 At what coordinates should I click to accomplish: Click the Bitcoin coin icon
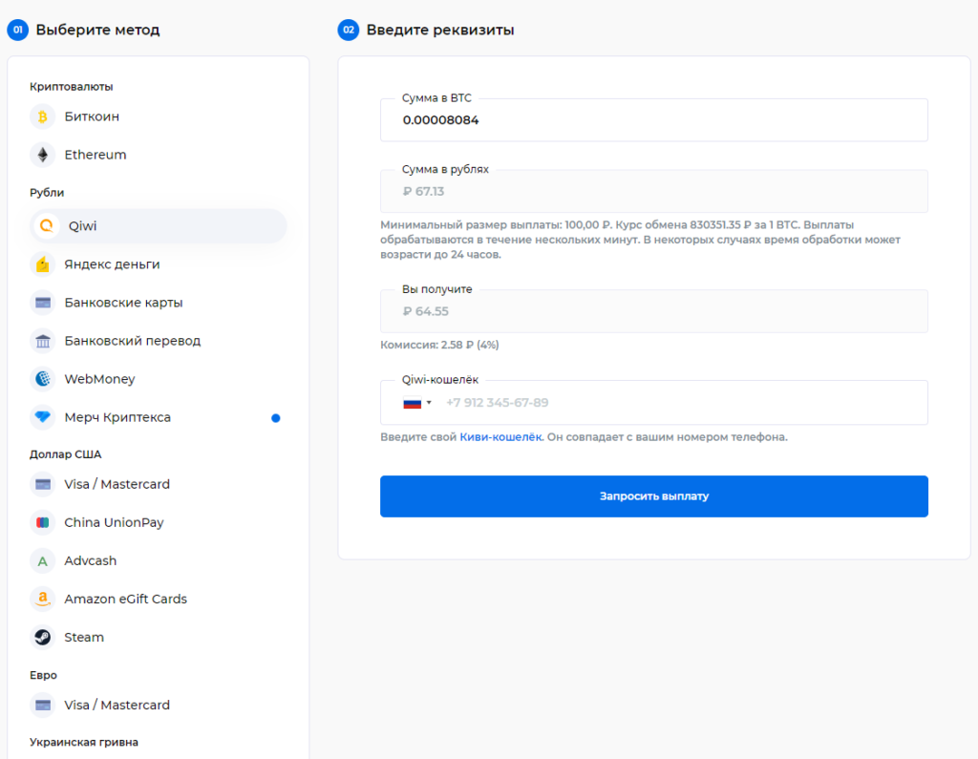tap(42, 116)
